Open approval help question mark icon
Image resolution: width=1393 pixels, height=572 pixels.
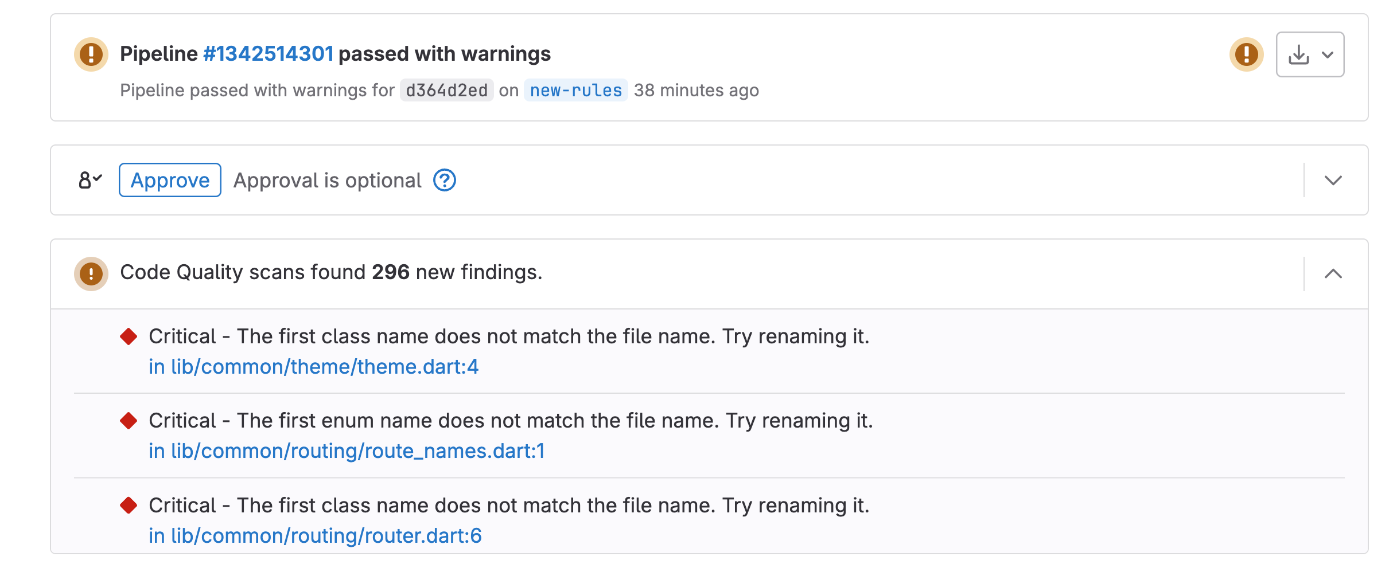pos(445,180)
